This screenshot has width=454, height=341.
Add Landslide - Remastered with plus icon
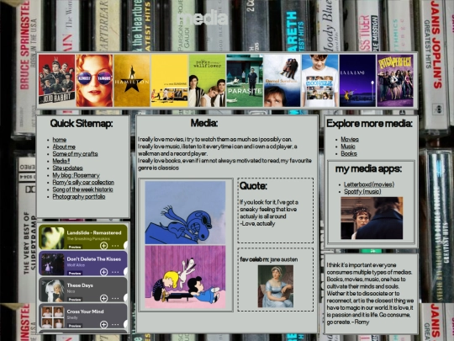click(103, 246)
